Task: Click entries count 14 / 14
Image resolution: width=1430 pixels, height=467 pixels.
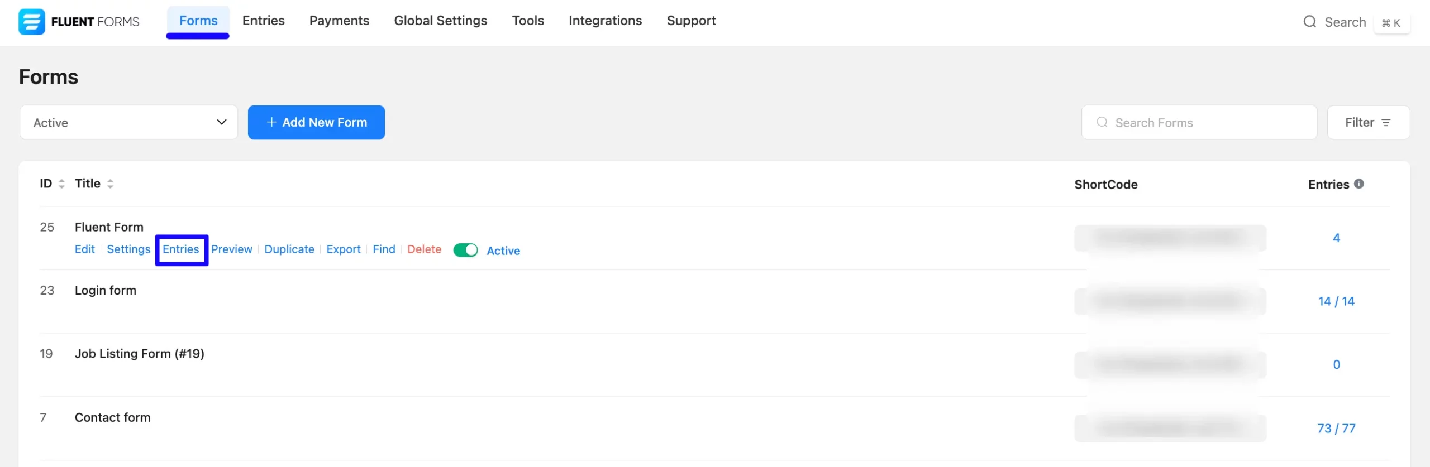Action: pos(1336,301)
